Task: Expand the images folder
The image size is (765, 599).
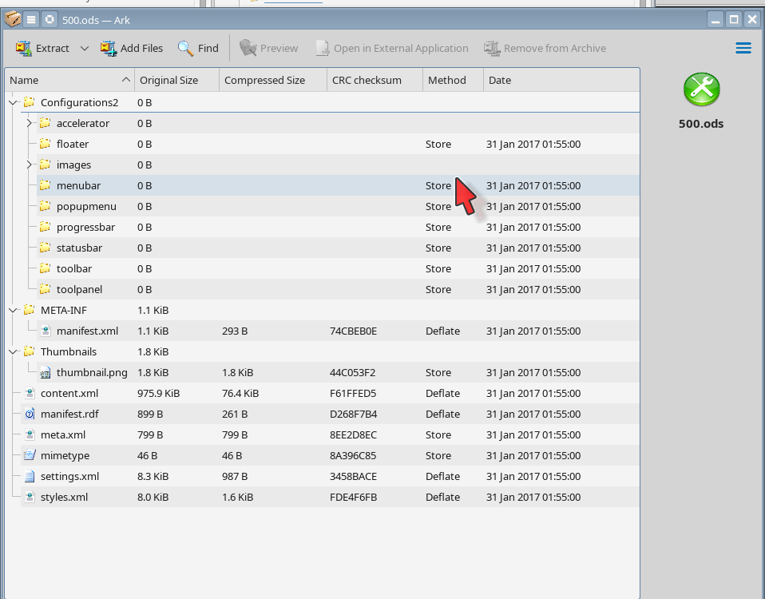Action: click(x=29, y=165)
